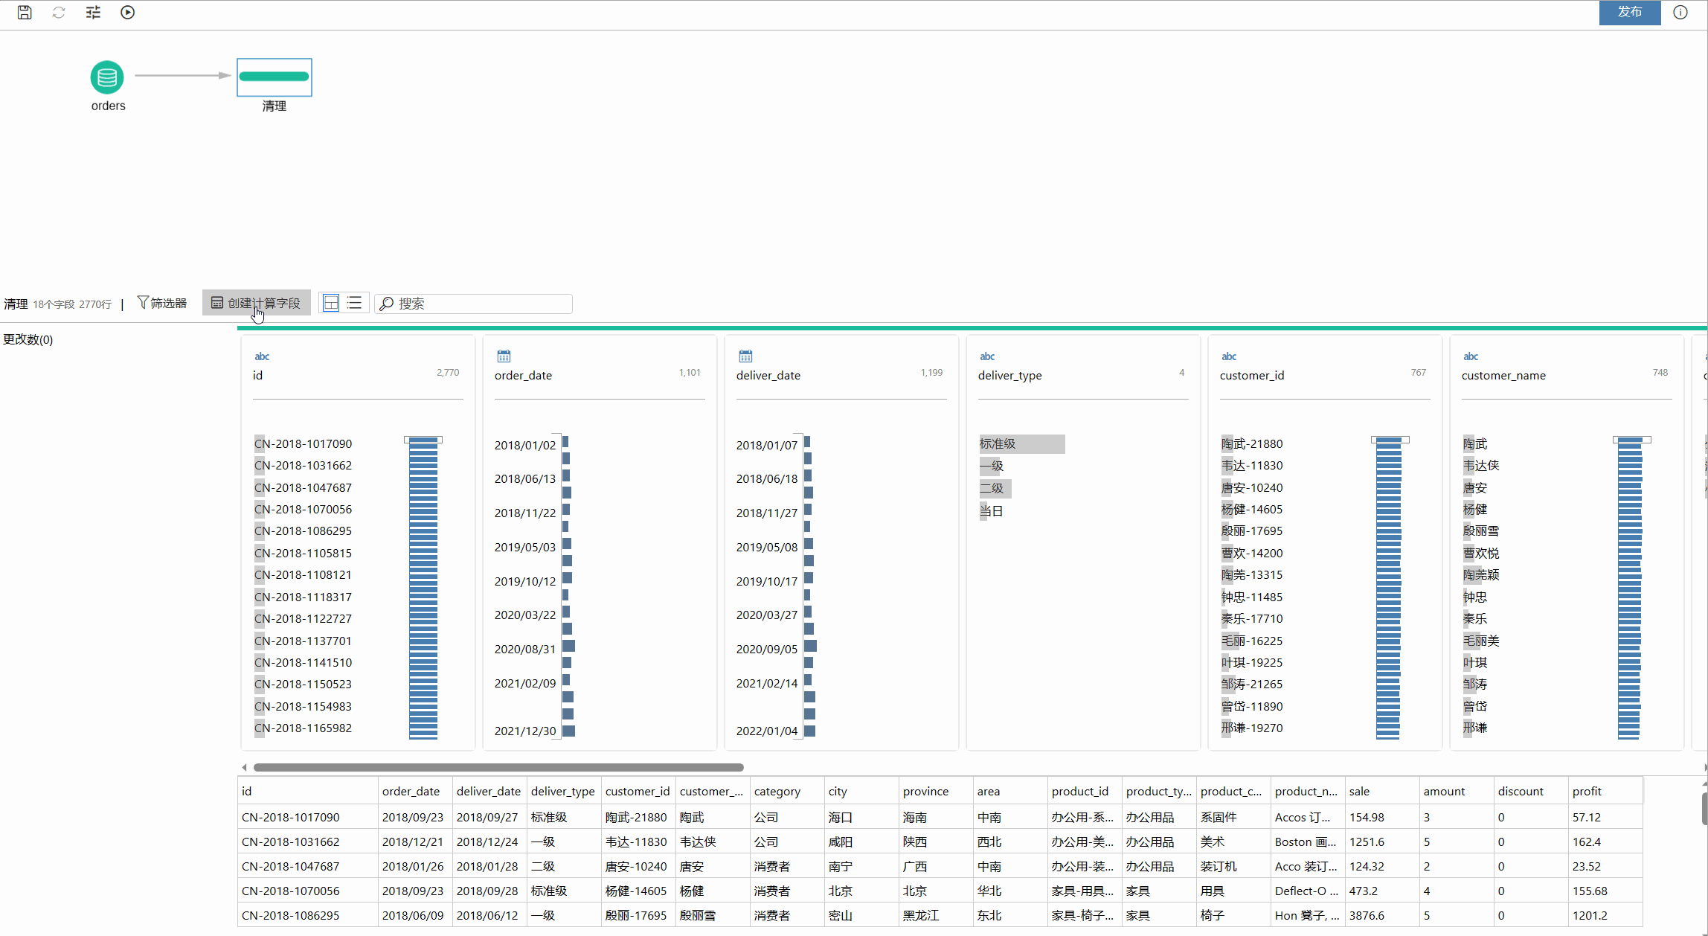
Task: Switch to list view layout
Action: coord(355,303)
